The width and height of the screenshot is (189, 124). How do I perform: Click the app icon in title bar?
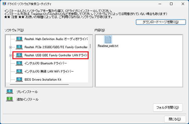click(x=4, y=4)
